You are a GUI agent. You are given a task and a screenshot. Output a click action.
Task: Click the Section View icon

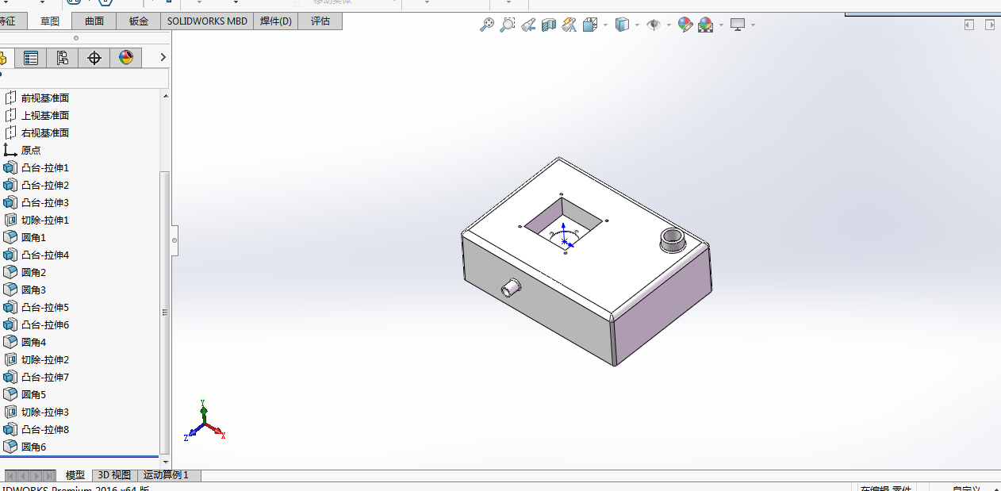(x=549, y=25)
